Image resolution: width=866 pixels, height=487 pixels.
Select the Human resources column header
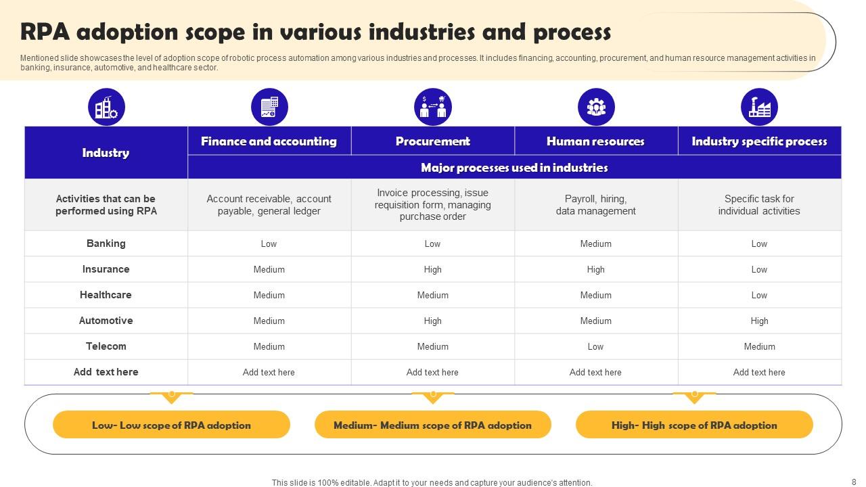pos(595,141)
